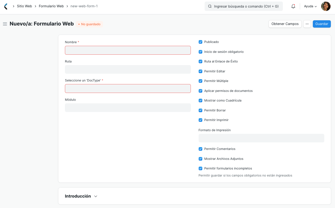
Task: Click the search magnifier icon
Action: 210,6
